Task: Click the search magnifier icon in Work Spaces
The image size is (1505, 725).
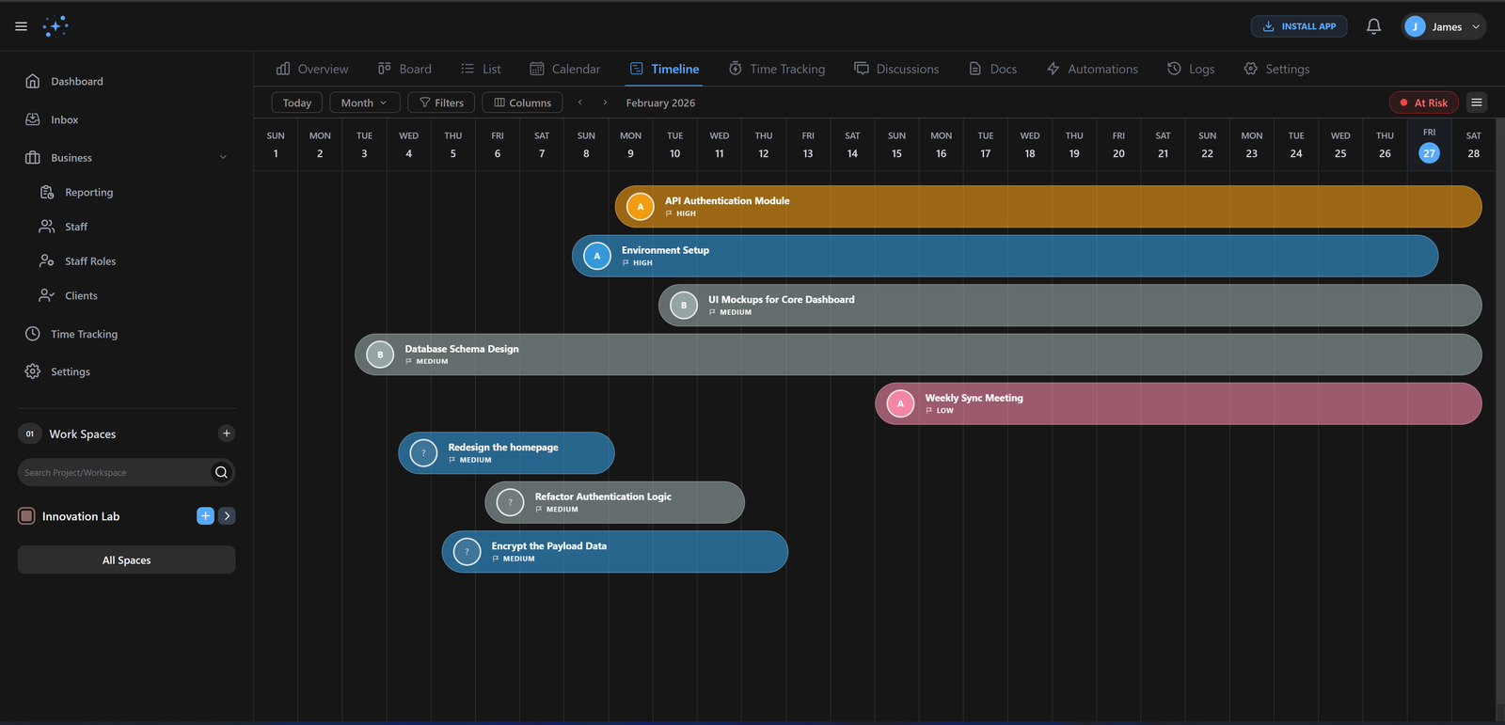Action: (x=221, y=472)
